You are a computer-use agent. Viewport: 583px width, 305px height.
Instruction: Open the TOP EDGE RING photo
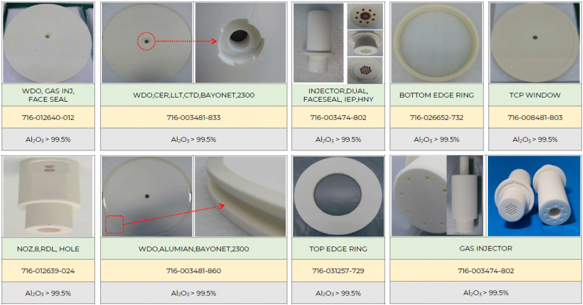[338, 197]
